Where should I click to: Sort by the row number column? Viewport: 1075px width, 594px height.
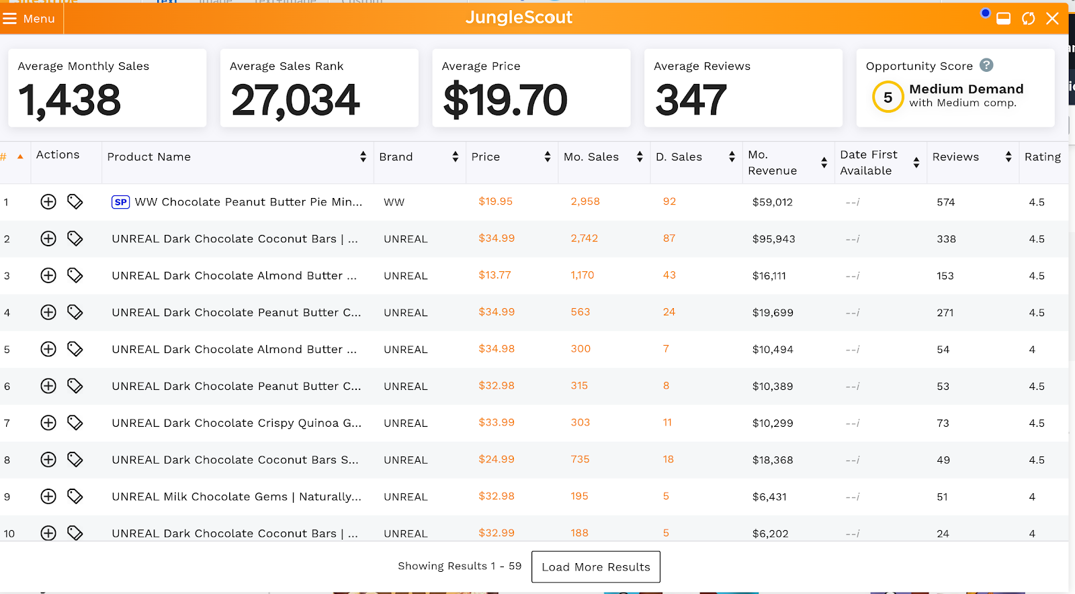tap(20, 157)
